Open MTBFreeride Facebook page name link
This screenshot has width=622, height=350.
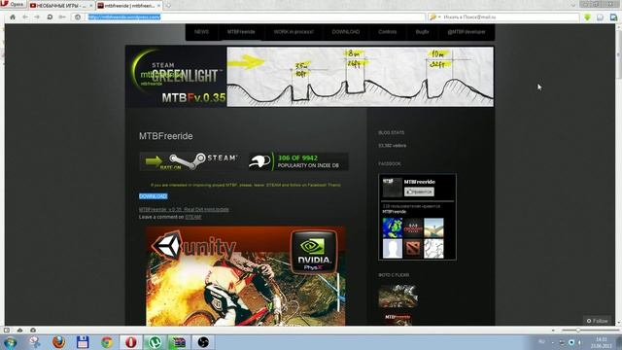(420, 182)
